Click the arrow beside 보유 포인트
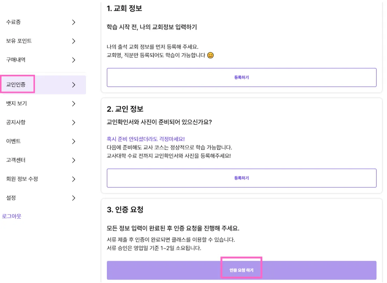The height and width of the screenshot is (283, 387). 73,41
